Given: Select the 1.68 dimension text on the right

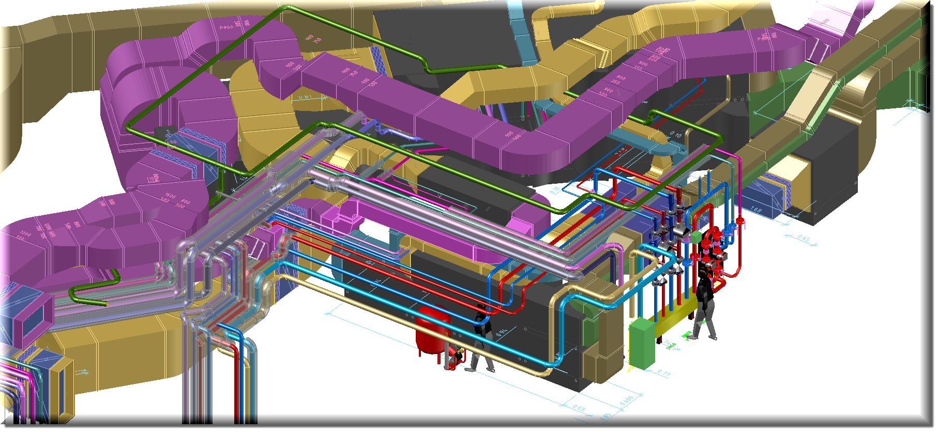Looking at the screenshot, I should 756,210.
